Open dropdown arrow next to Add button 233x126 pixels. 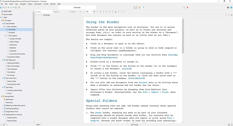13,7
